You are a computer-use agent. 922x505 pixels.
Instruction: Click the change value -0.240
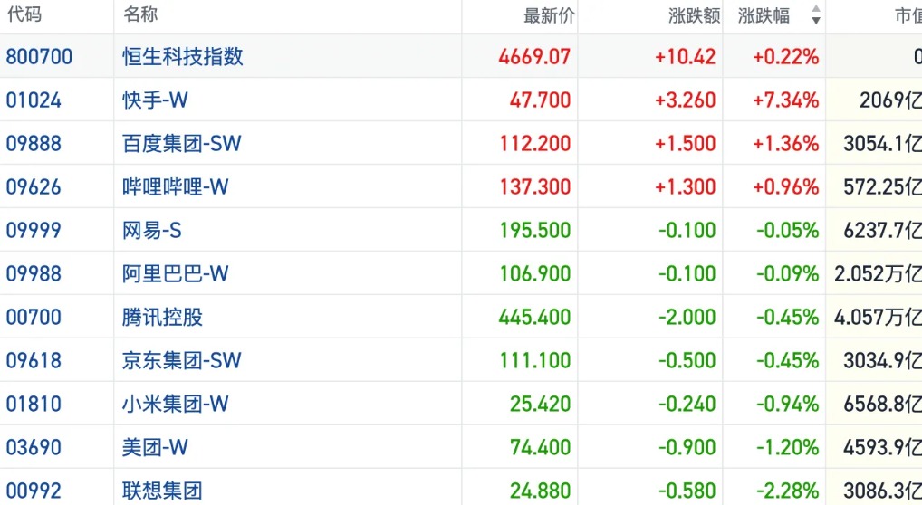[687, 404]
